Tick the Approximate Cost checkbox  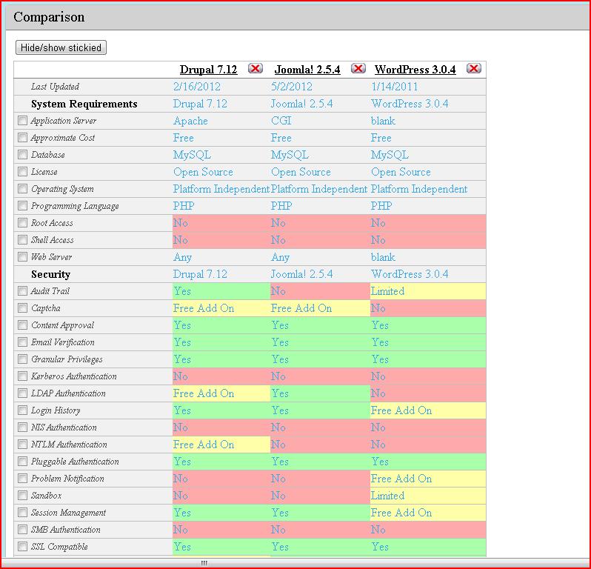tap(23, 138)
